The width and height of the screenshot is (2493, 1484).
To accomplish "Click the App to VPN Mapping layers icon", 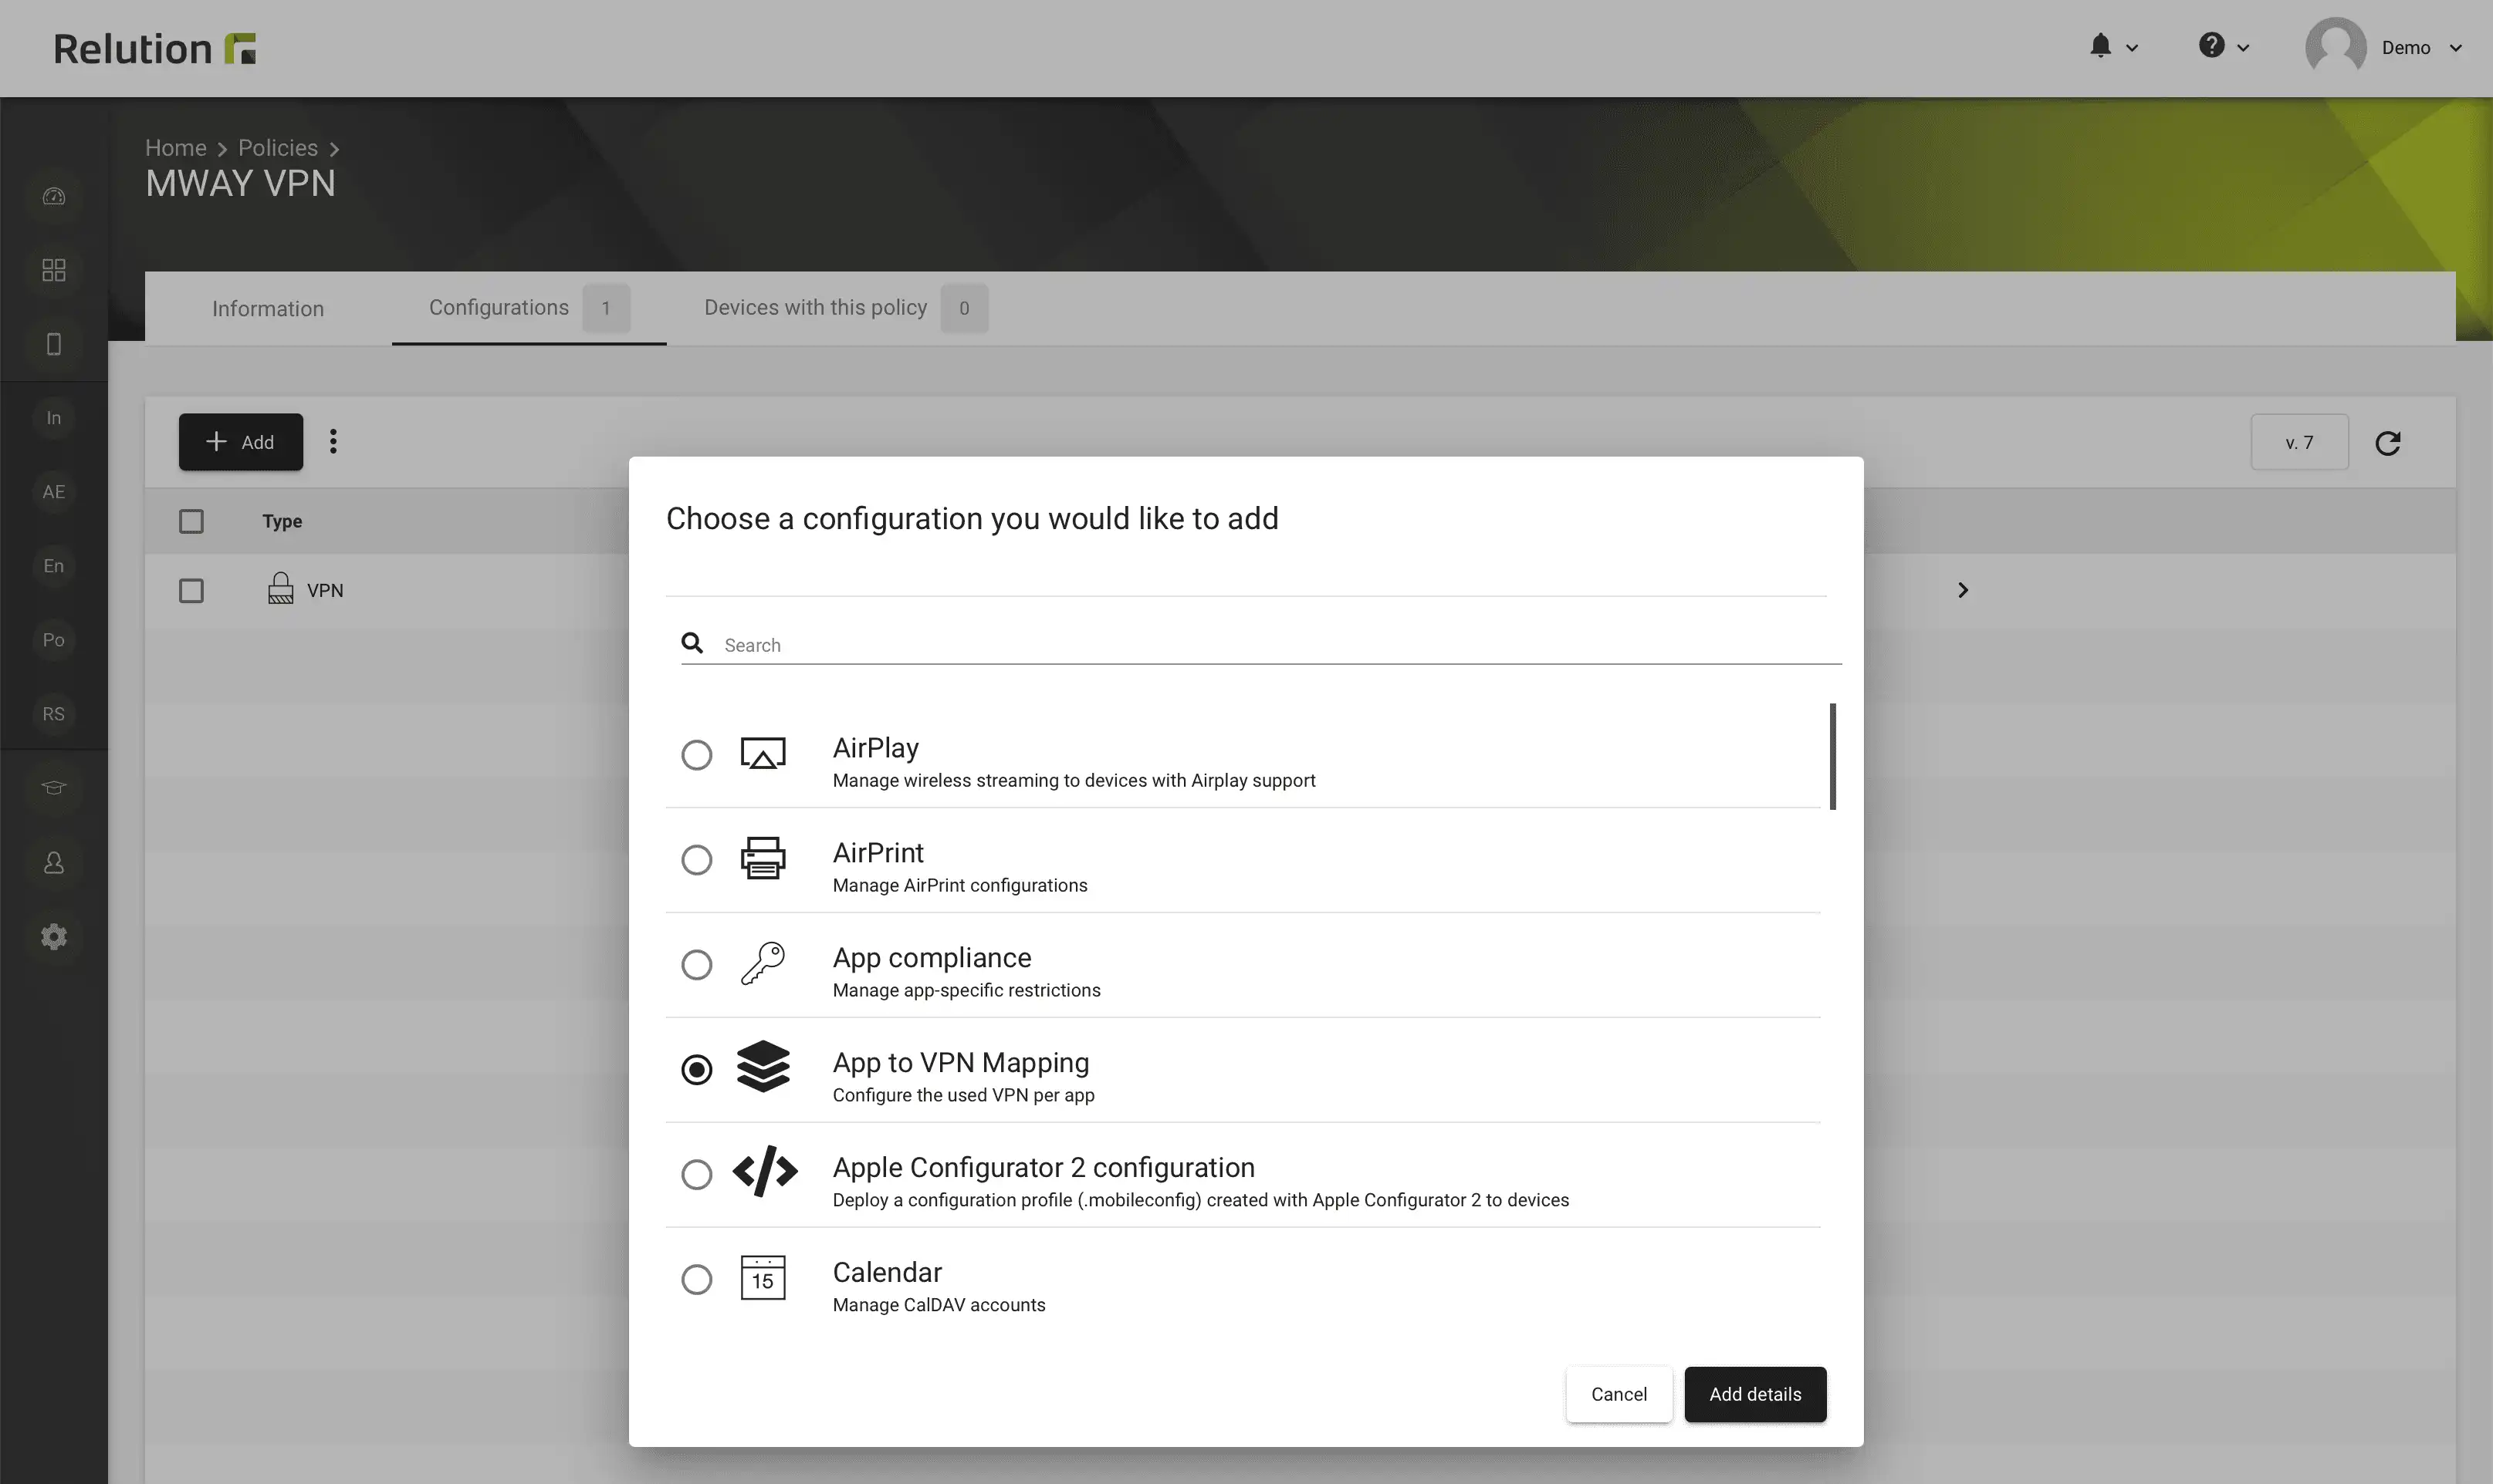I will click(x=763, y=1067).
